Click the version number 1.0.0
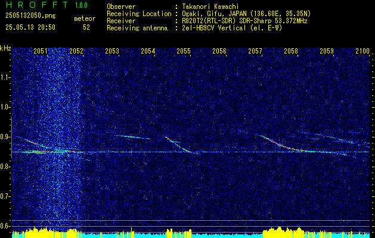Image resolution: width=375 pixels, height=238 pixels. click(x=81, y=5)
